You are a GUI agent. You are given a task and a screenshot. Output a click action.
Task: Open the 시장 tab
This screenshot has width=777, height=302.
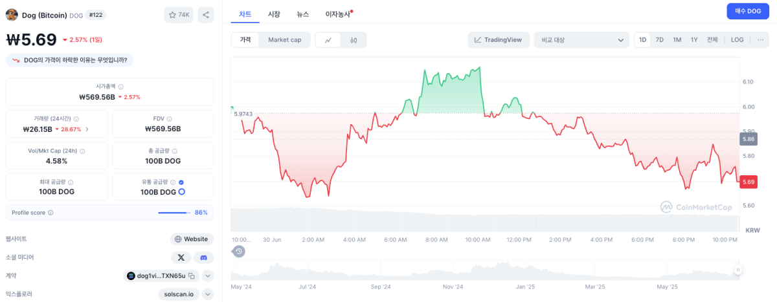[274, 14]
